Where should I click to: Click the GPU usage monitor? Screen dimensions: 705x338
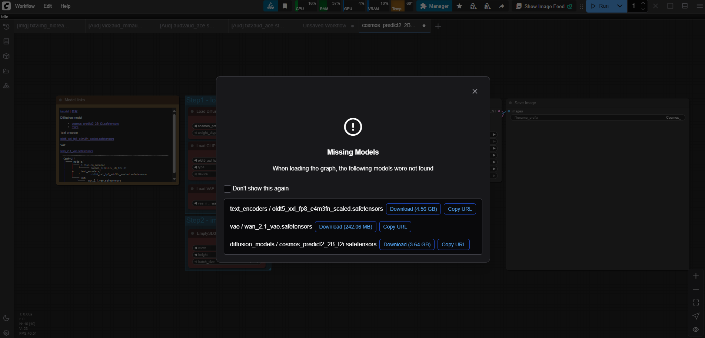click(354, 6)
